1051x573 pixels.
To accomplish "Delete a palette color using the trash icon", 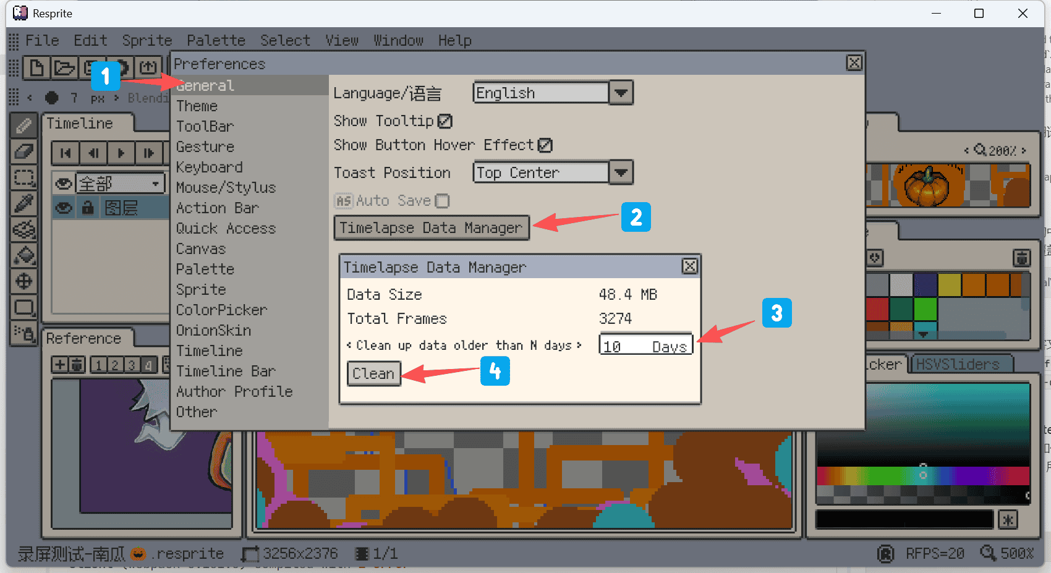I will coord(1022,258).
